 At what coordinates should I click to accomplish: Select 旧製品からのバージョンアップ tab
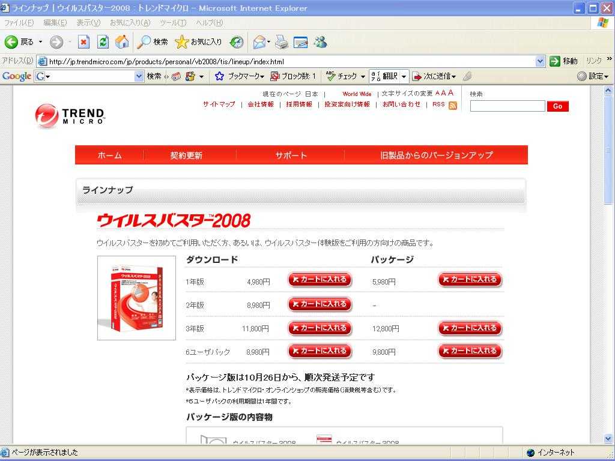click(436, 155)
